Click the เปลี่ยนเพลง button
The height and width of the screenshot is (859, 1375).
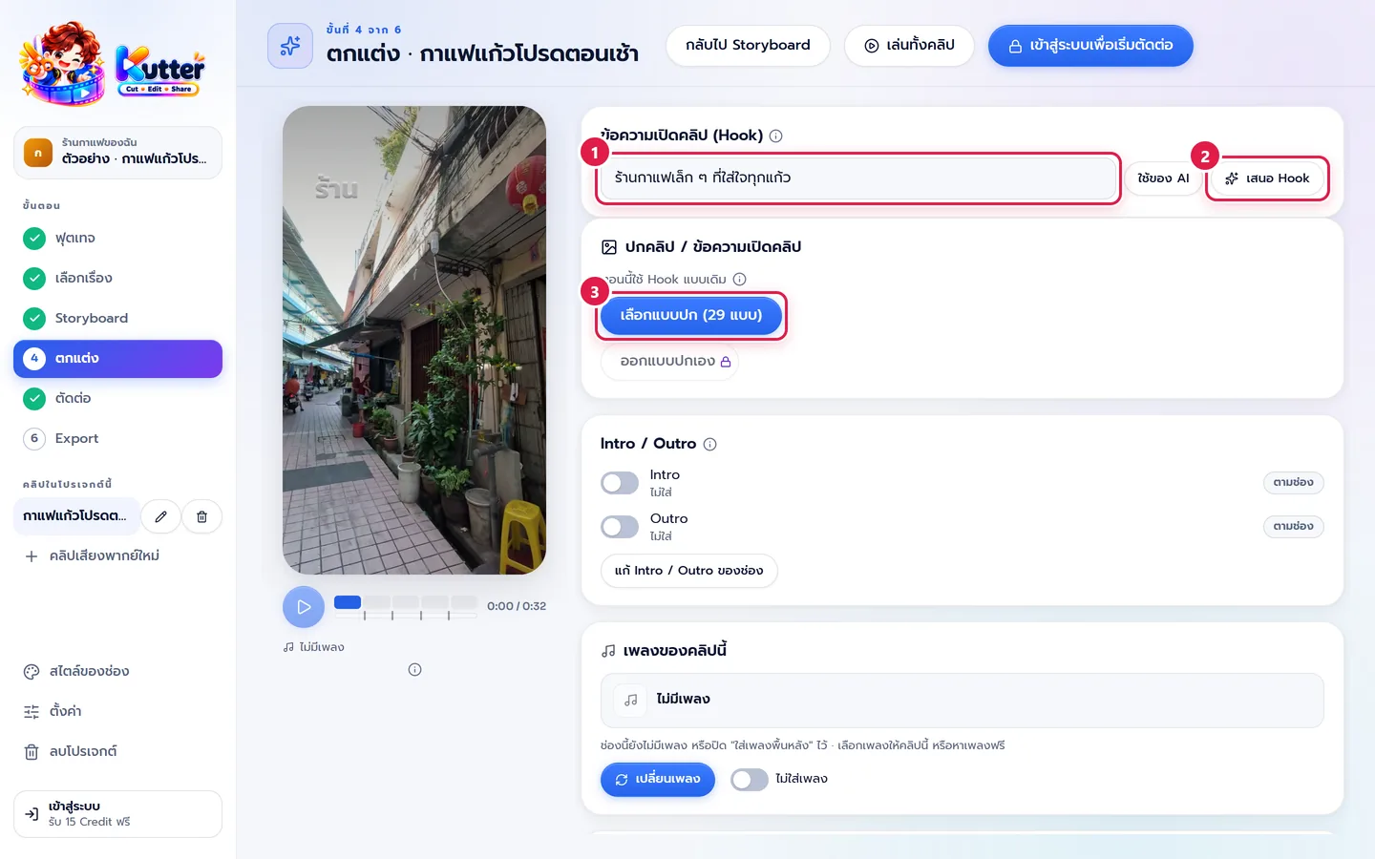658,780
